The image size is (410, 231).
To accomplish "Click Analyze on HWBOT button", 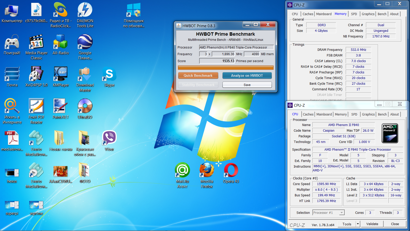I will pyautogui.click(x=247, y=75).
